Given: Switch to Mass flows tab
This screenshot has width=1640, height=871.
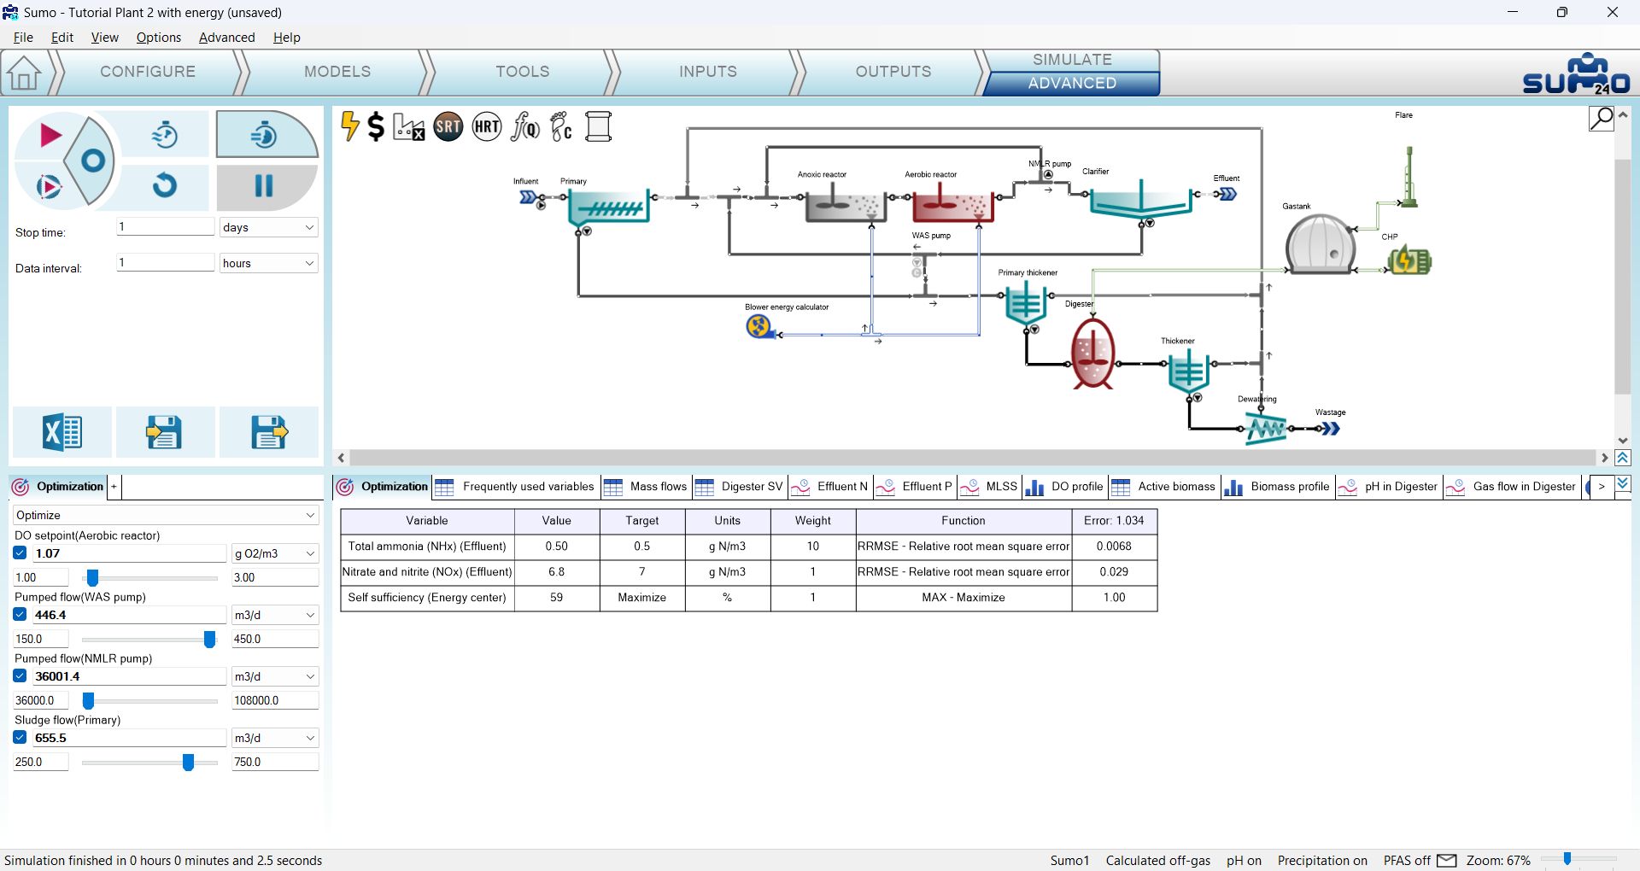Looking at the screenshot, I should (x=646, y=486).
